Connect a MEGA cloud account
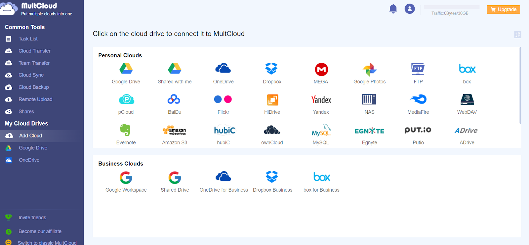 tap(321, 69)
